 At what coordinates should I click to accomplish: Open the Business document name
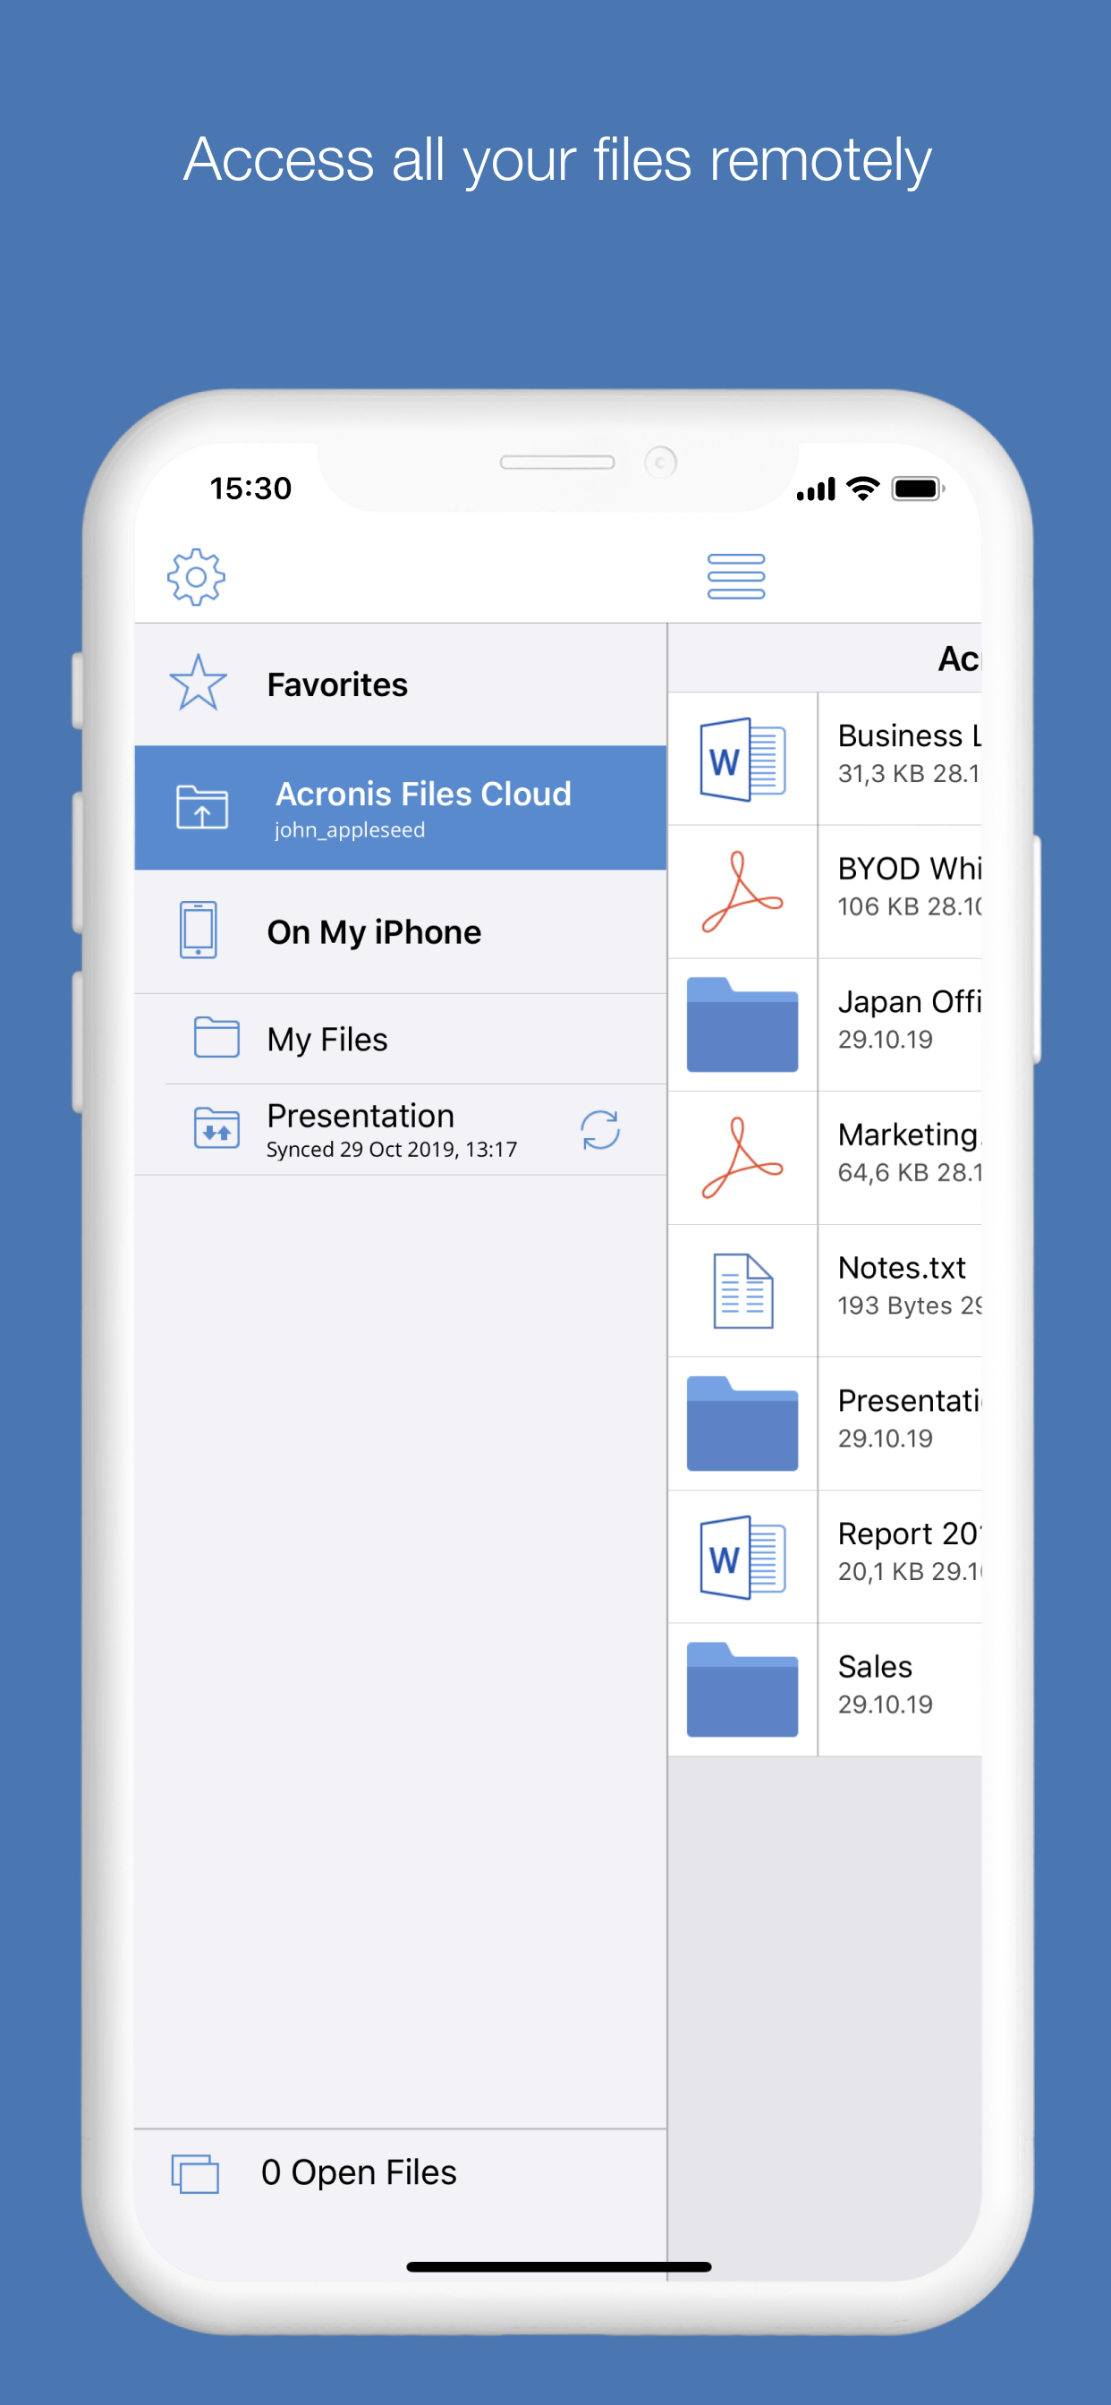click(909, 735)
